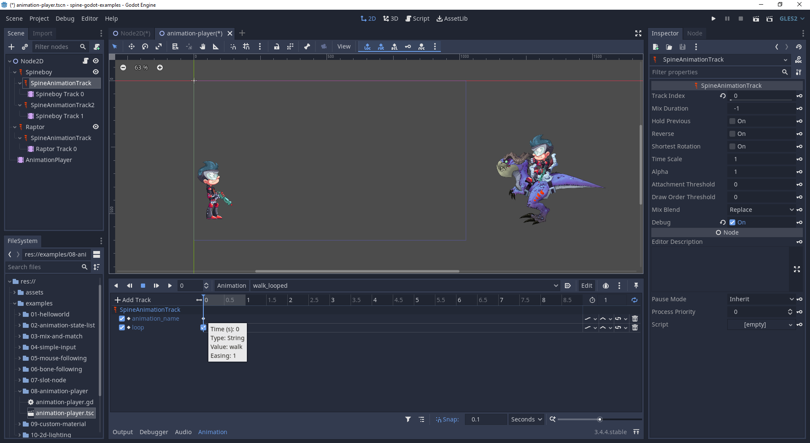Switch to the Script workspace
810x443 pixels.
pyautogui.click(x=417, y=19)
